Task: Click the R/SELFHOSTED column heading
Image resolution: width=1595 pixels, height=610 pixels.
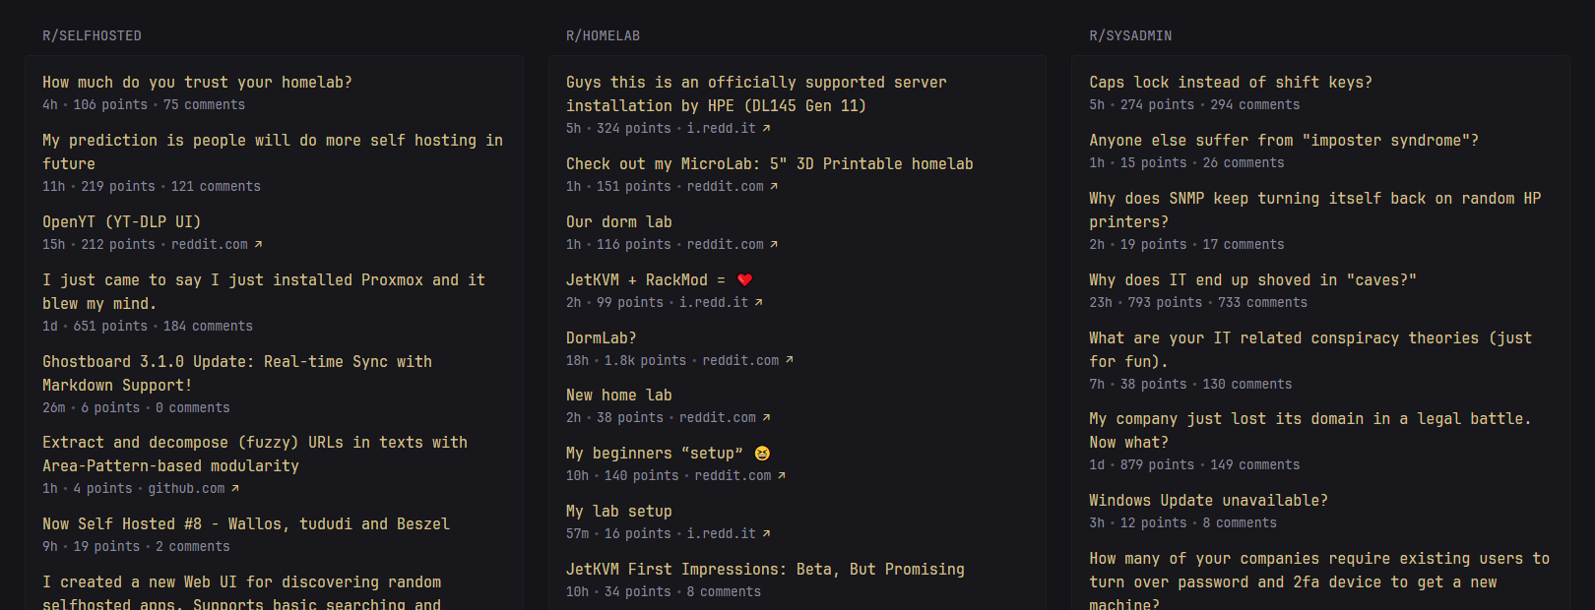Action: (x=92, y=35)
